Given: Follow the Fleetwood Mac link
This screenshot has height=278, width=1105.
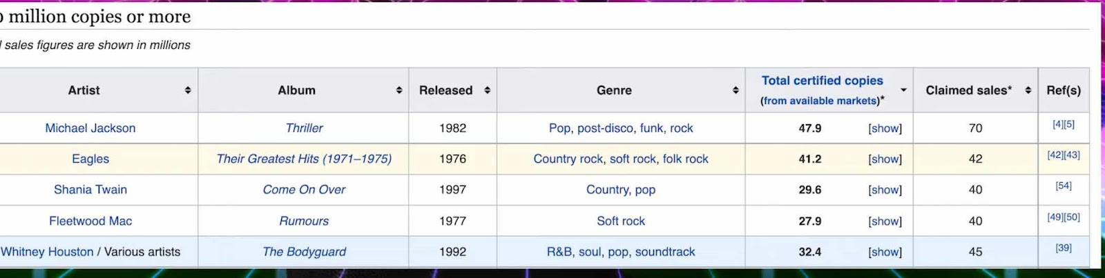Looking at the screenshot, I should (90, 221).
